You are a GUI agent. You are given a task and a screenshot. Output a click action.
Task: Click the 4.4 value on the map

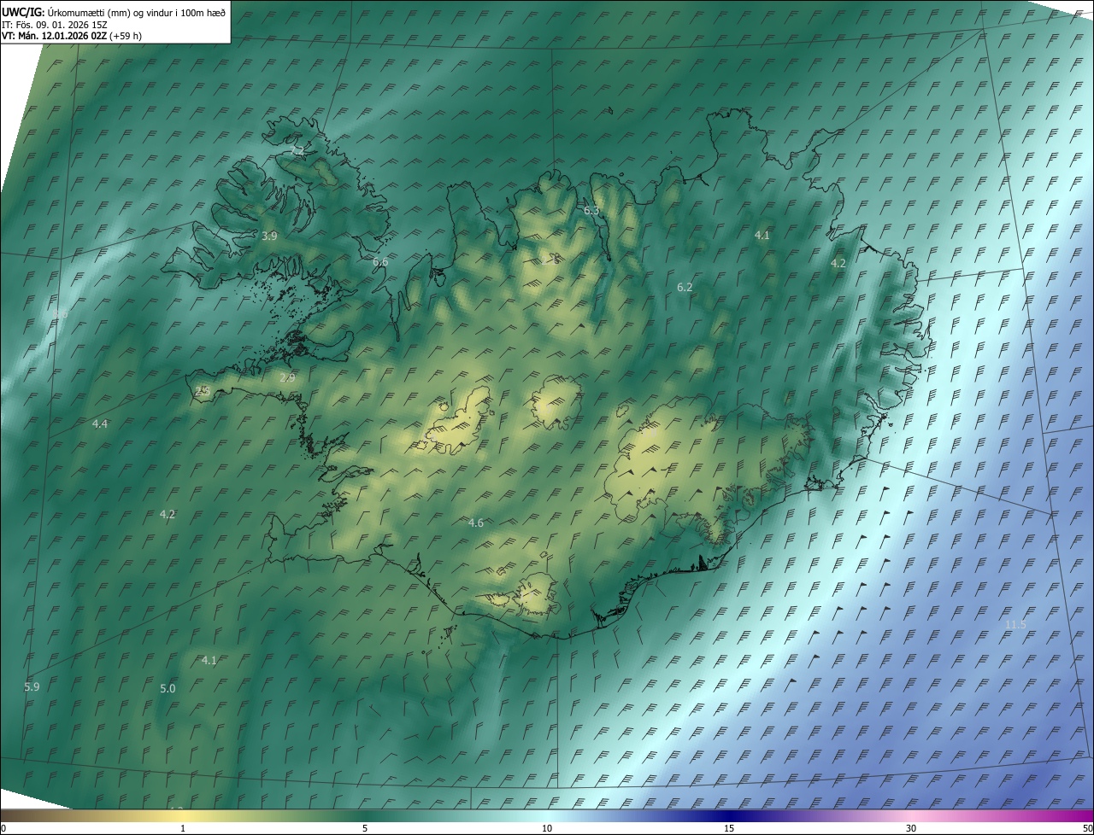(100, 424)
